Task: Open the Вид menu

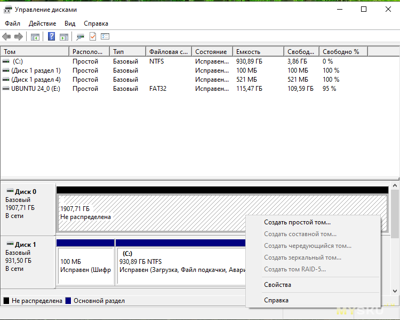Action: click(70, 24)
